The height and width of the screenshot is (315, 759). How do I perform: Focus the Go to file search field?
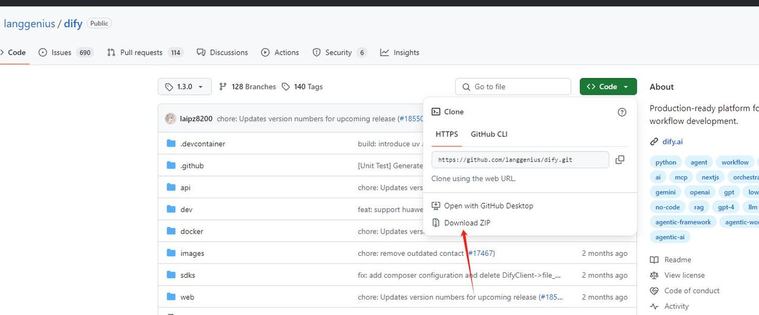tap(513, 86)
